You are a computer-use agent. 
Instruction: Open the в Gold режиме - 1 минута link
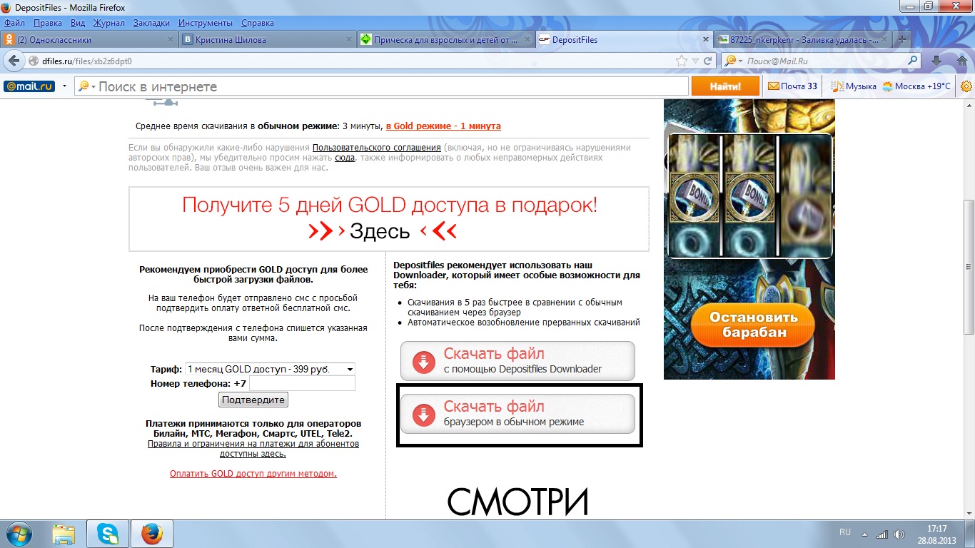pyautogui.click(x=443, y=126)
